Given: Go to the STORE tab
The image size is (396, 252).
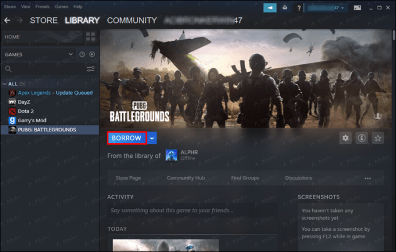Looking at the screenshot, I should pos(44,20).
